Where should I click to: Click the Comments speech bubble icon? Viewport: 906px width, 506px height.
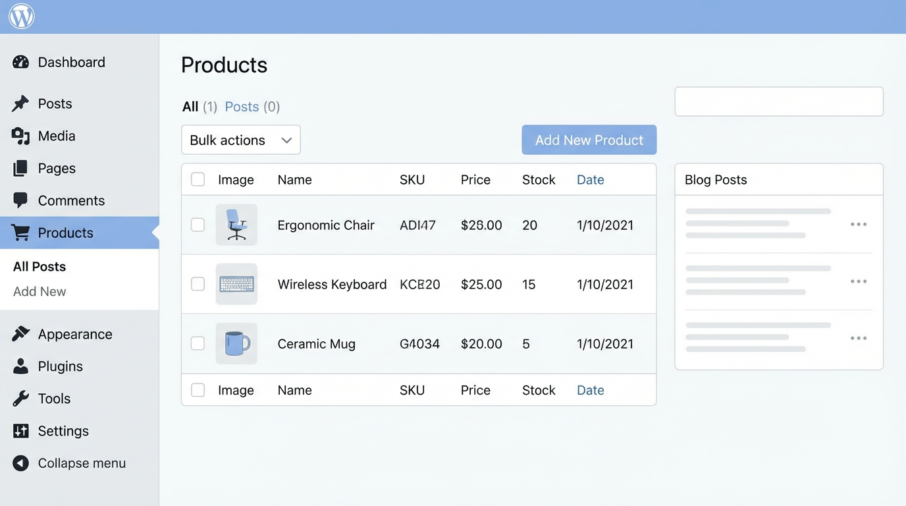pos(20,200)
